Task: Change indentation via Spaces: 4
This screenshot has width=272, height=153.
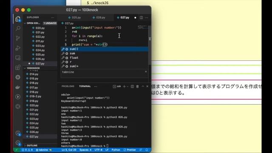Action: [x=85, y=150]
